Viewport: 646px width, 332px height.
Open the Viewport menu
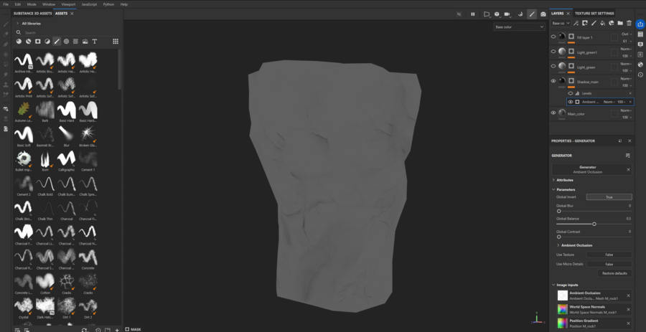click(68, 4)
